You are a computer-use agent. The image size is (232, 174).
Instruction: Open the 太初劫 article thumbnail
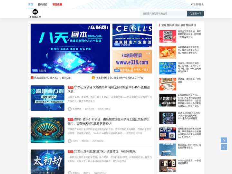click(x=47, y=162)
